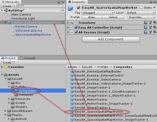This screenshot has height=122, width=157.
Task: Select the Main Camera object icon
Action: click(x=9, y=15)
